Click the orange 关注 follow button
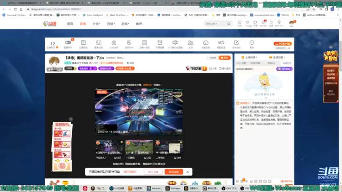The height and width of the screenshot is (192, 342). 224,58
